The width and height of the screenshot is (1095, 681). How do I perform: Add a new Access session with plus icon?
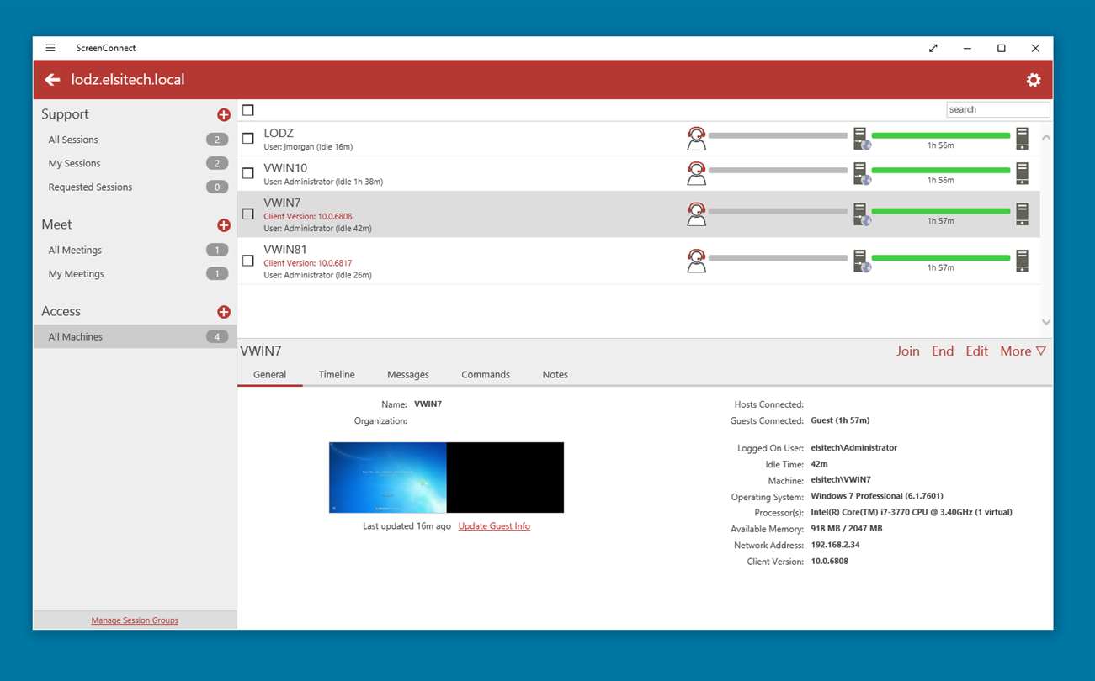224,312
